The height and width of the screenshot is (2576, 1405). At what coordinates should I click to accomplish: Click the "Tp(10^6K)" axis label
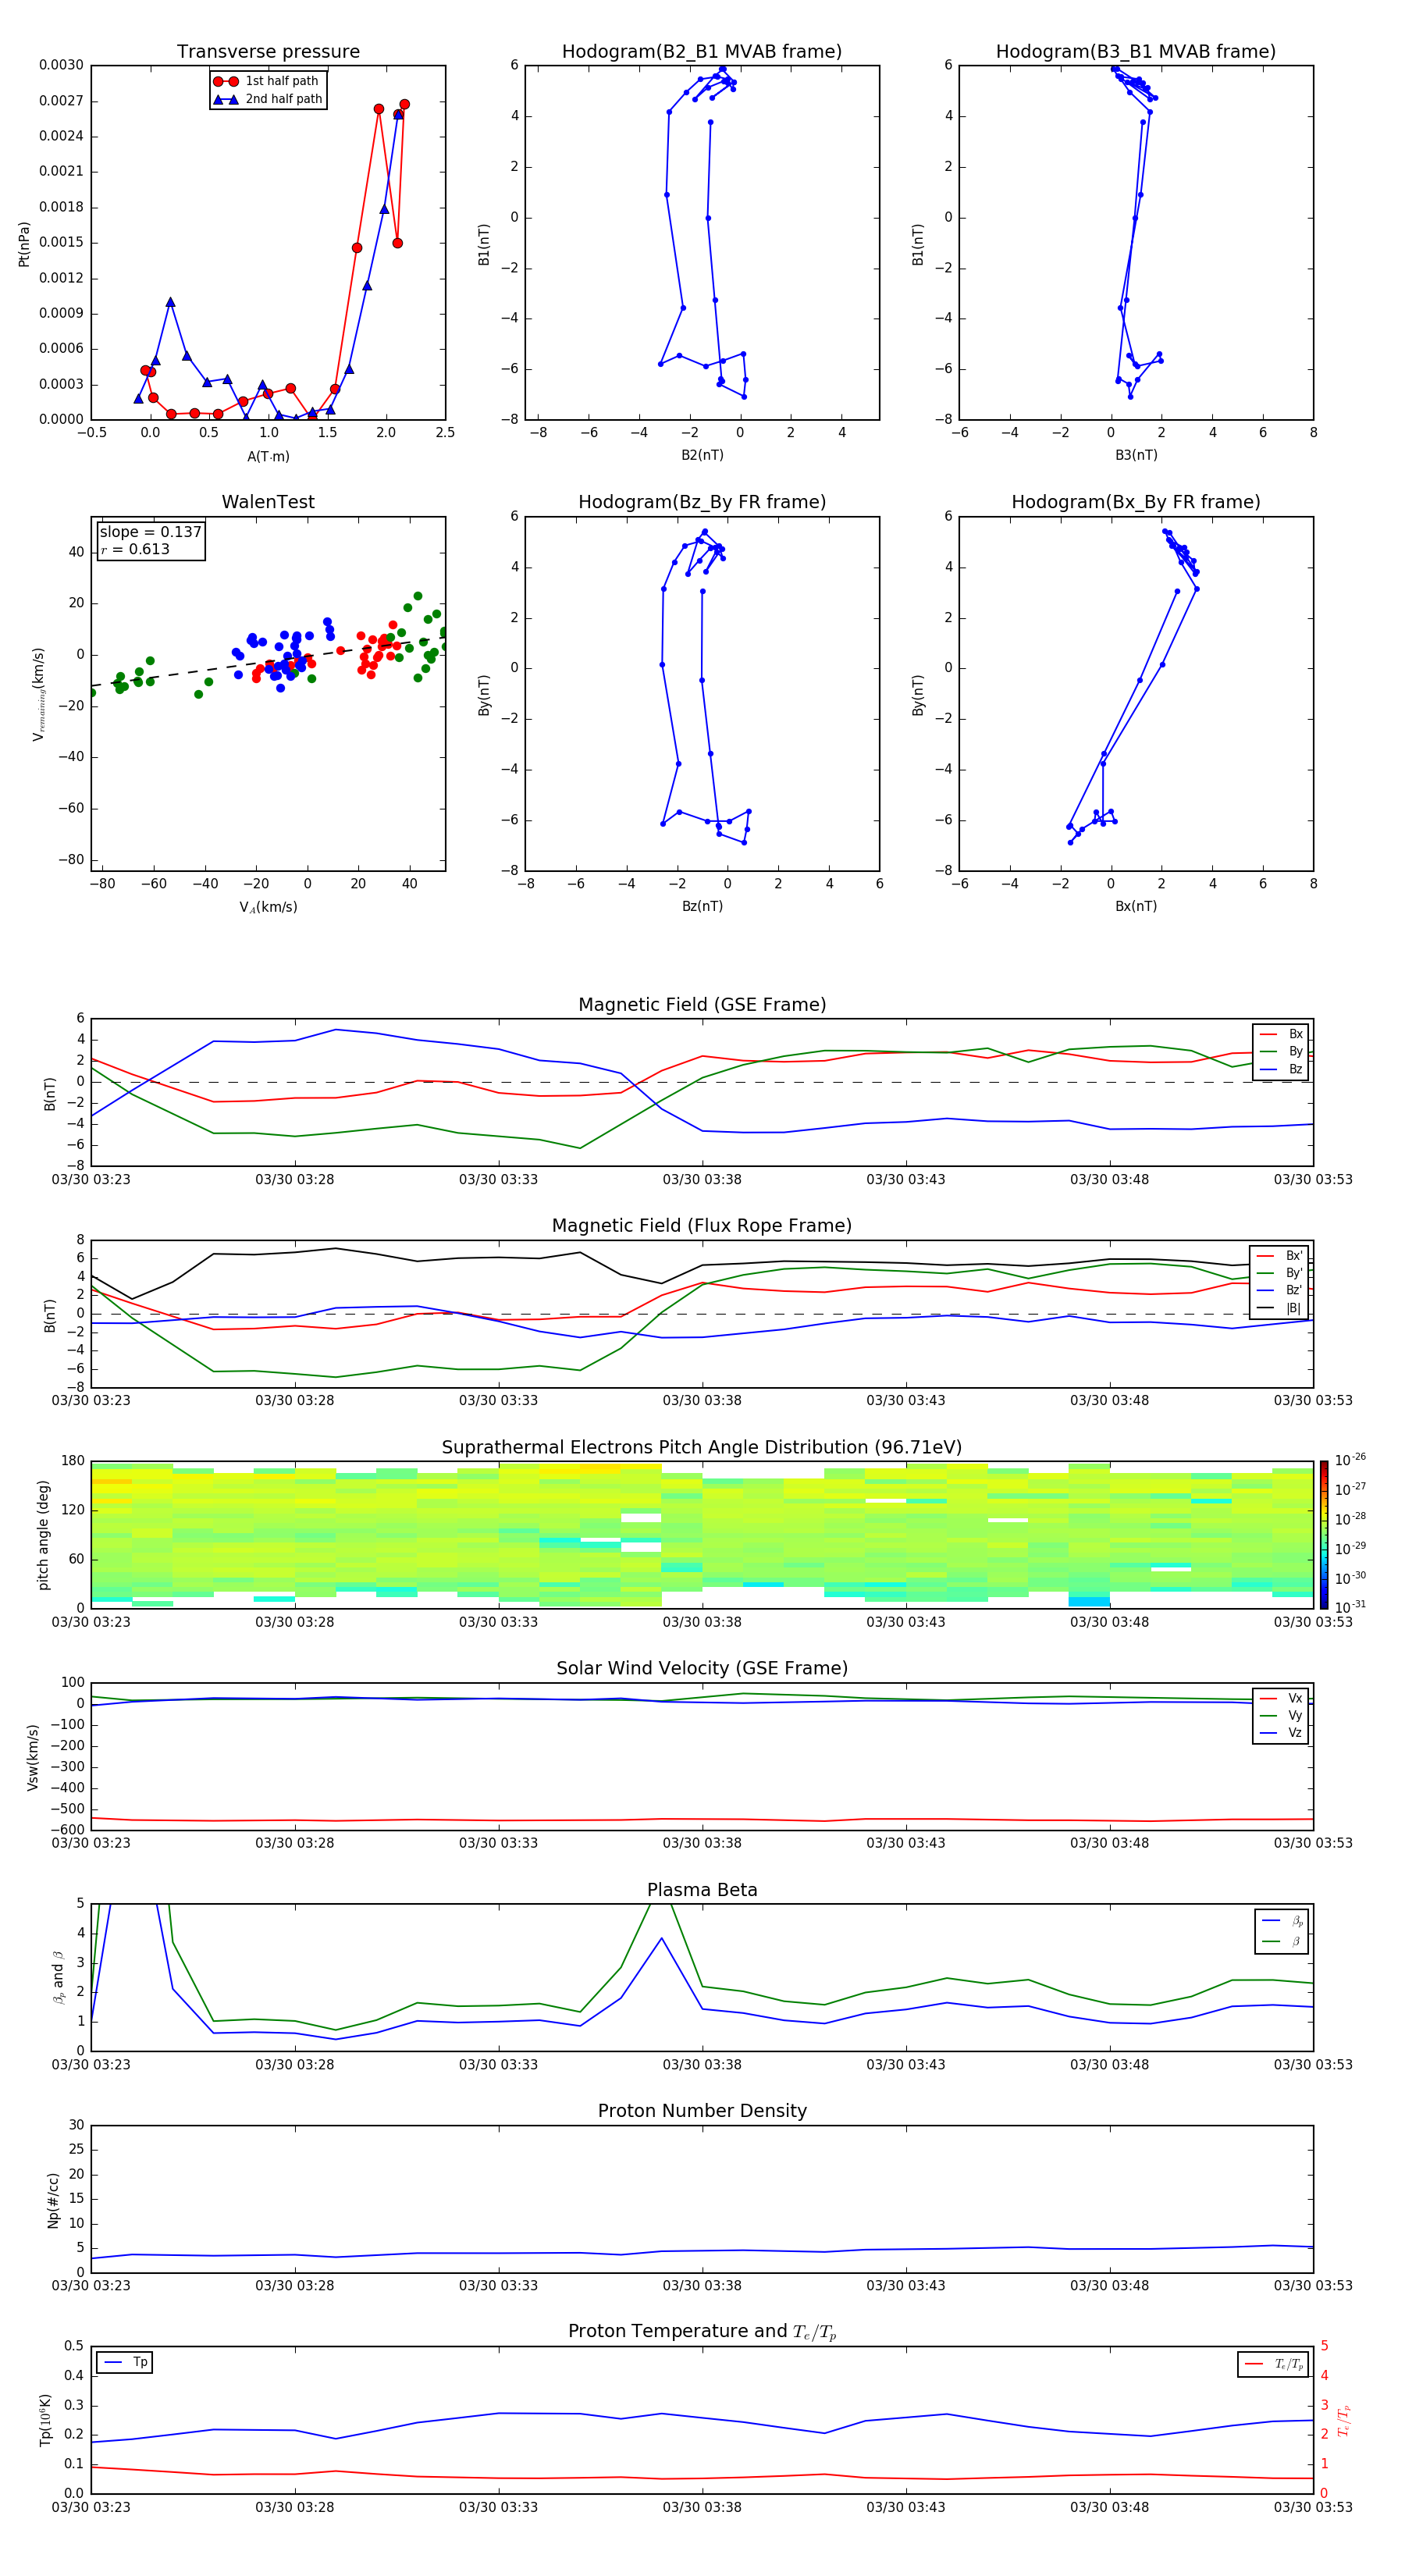[45, 2420]
